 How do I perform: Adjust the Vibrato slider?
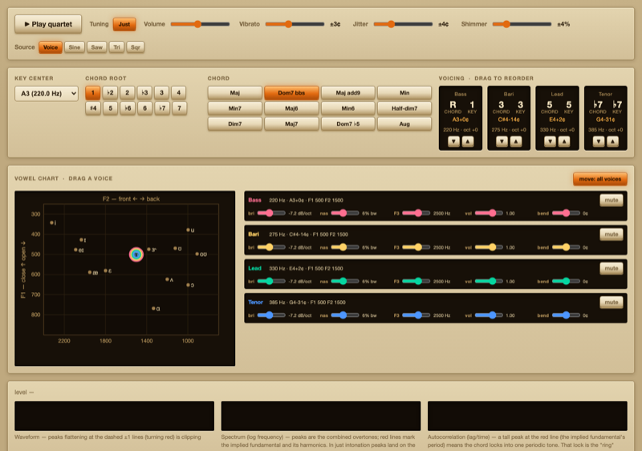pos(295,24)
